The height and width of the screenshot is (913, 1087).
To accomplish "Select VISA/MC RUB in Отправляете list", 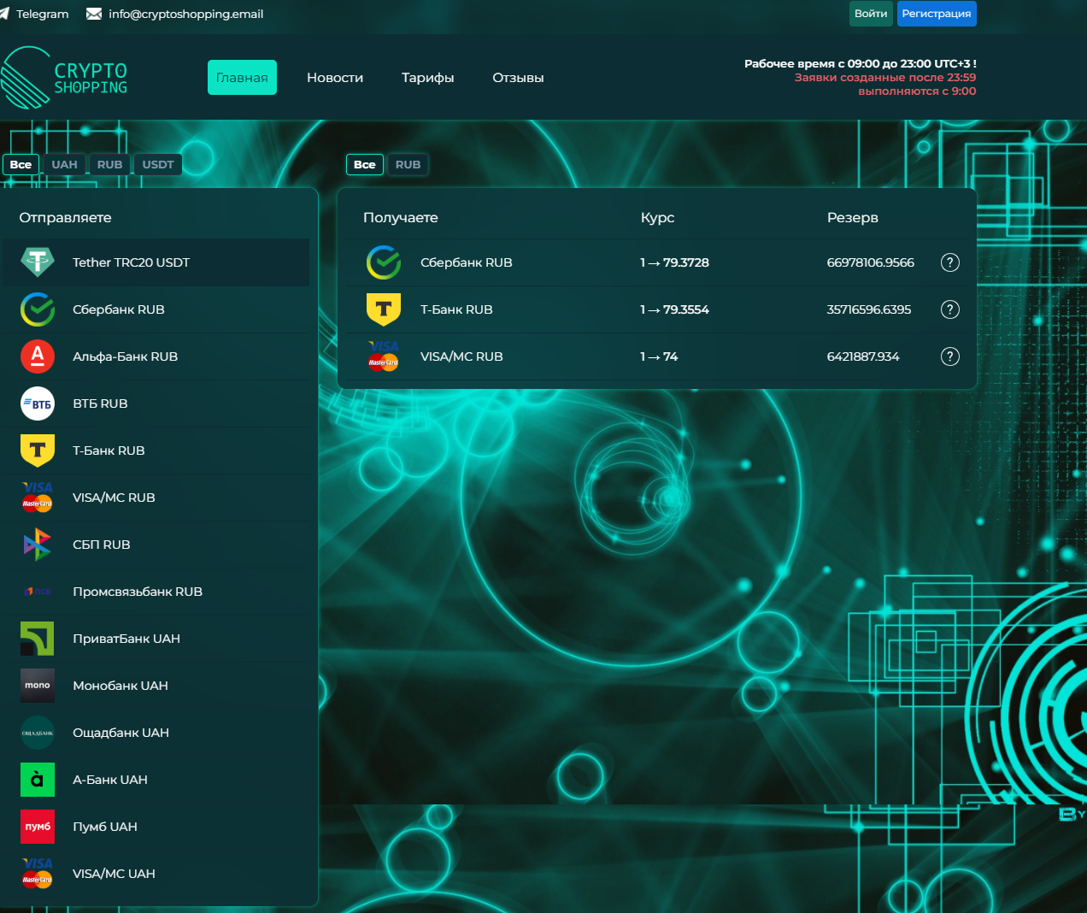I will 114,498.
